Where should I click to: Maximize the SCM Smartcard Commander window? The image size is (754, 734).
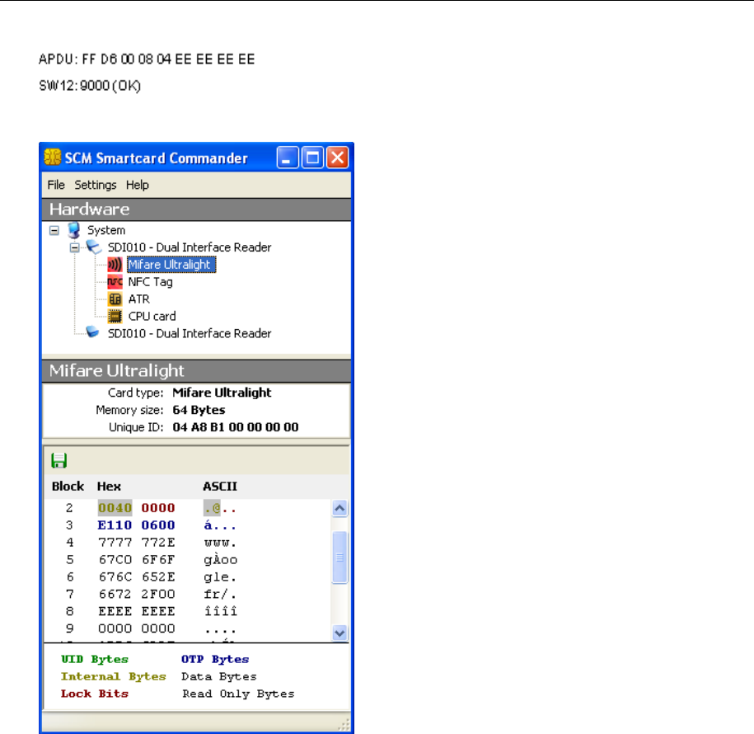tap(312, 158)
